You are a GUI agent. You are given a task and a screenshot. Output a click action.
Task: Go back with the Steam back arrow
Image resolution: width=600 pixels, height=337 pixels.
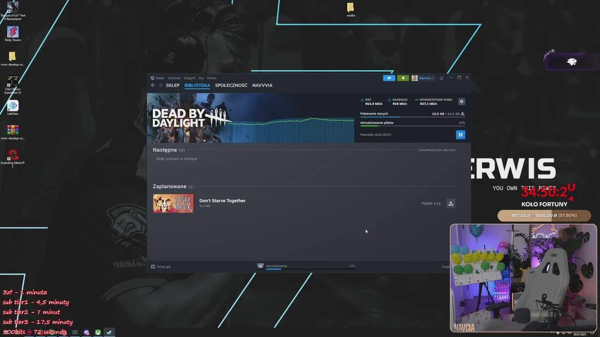pos(153,85)
